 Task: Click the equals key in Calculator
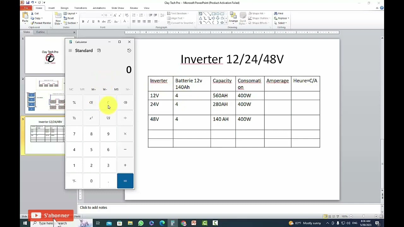pos(125,181)
